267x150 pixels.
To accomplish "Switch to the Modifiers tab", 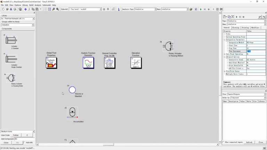I will [x=255, y=27].
